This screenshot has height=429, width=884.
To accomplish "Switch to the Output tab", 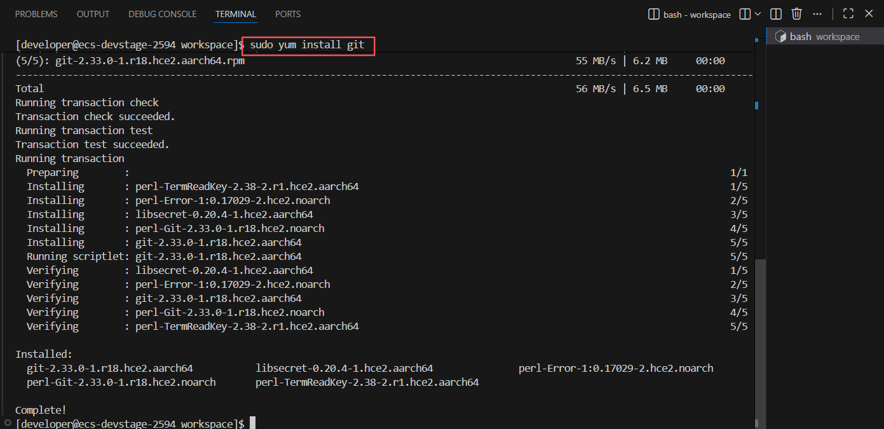I will [93, 14].
